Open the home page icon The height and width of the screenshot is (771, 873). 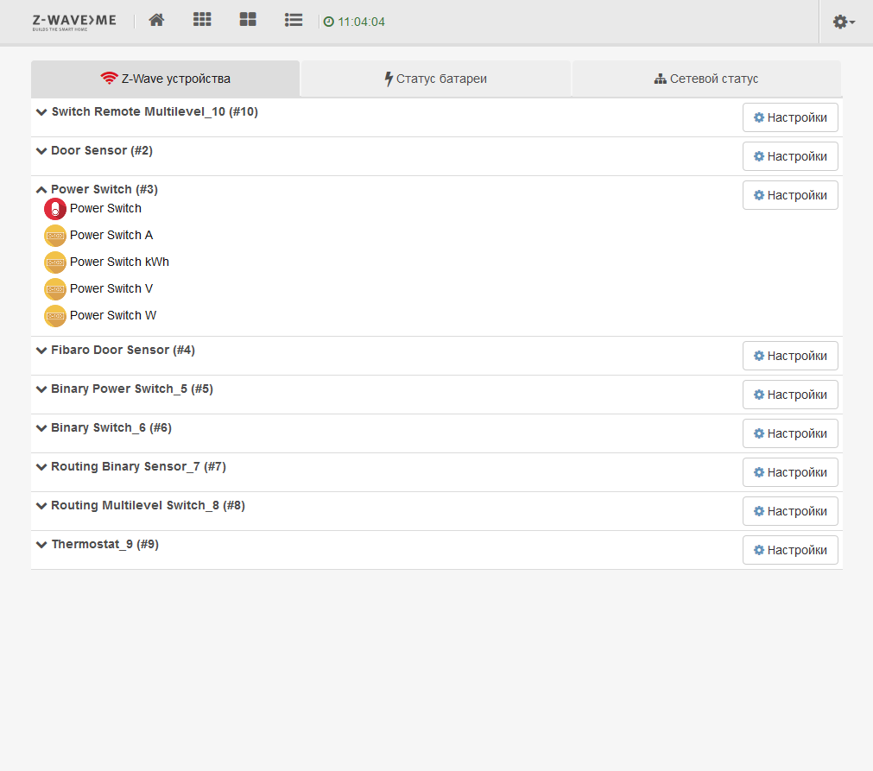pos(156,20)
